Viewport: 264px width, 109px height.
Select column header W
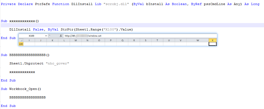coord(197,40)
